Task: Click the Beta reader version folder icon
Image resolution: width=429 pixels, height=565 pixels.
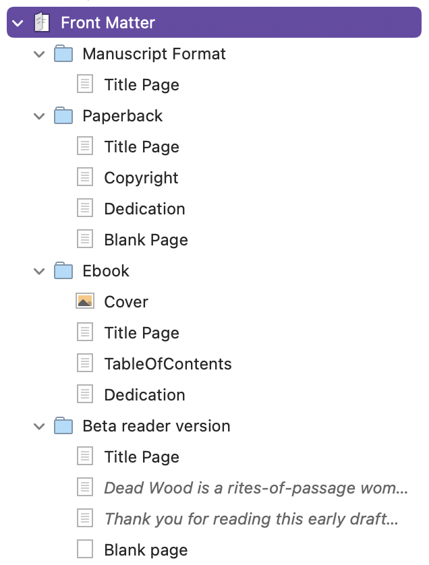Action: click(x=63, y=425)
